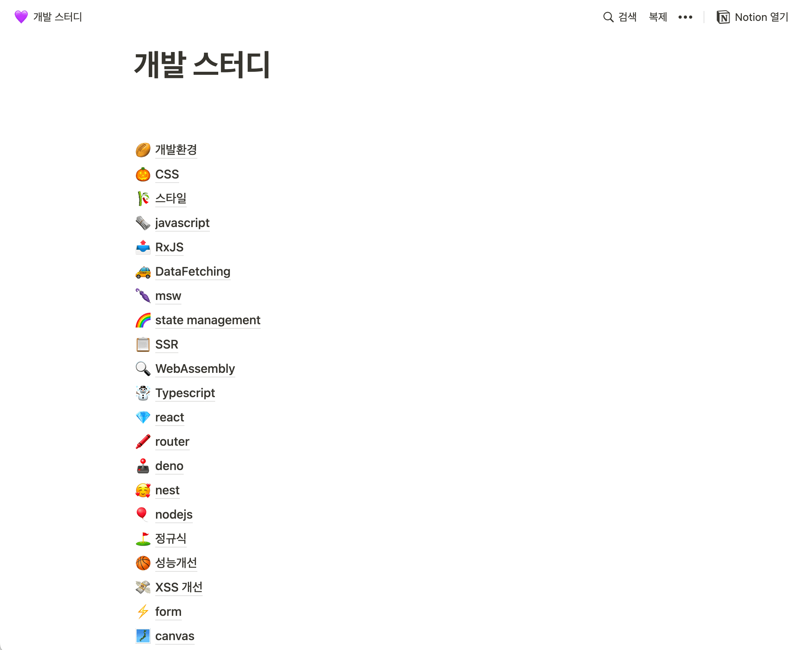Click the red balloon icon beside nodejs
This screenshot has width=800, height=650.
143,514
